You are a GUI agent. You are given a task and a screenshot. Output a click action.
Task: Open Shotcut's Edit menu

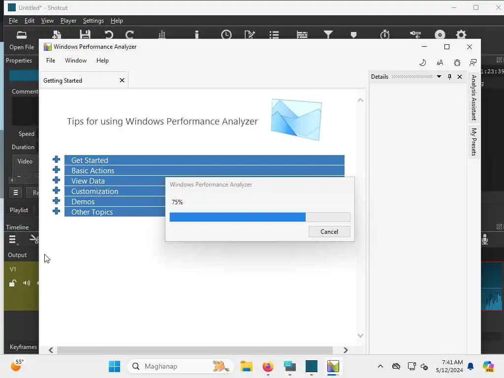(29, 21)
